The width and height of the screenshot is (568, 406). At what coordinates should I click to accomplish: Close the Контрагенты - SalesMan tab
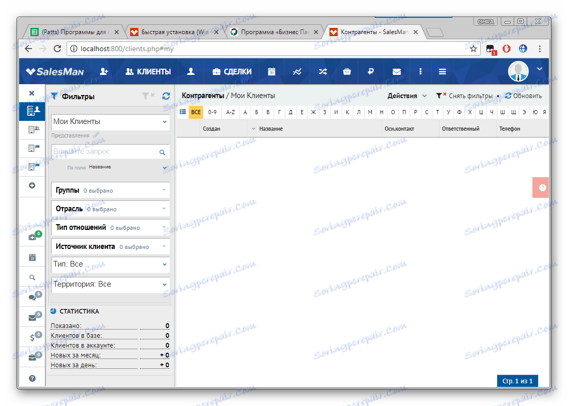coord(416,32)
